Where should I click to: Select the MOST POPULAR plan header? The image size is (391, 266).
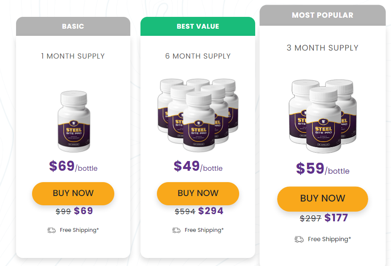(x=322, y=15)
